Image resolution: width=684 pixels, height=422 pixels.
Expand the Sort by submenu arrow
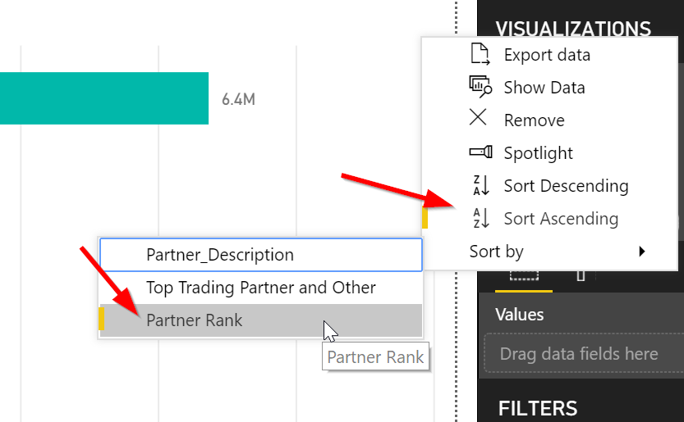tap(642, 252)
